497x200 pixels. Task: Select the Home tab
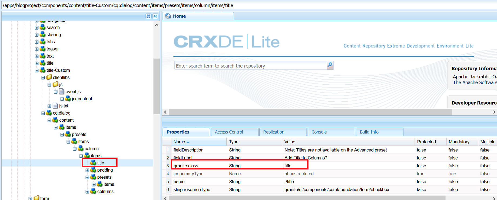point(198,16)
